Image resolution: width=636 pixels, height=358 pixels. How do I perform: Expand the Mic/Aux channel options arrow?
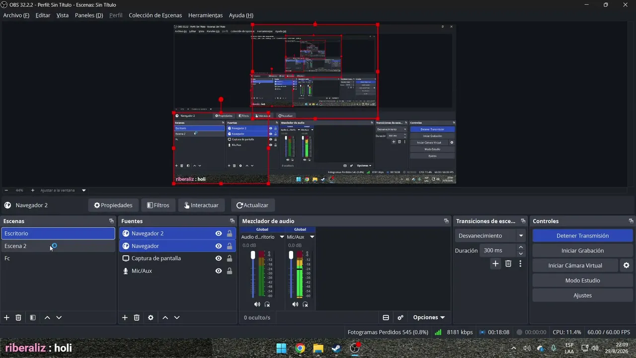(x=312, y=237)
